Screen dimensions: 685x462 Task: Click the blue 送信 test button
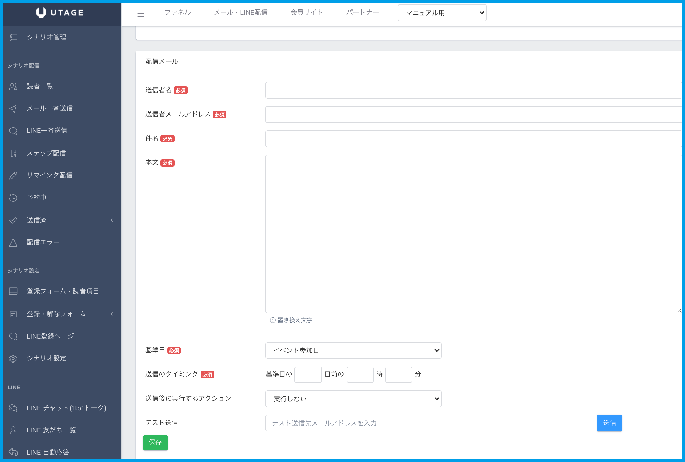point(609,423)
